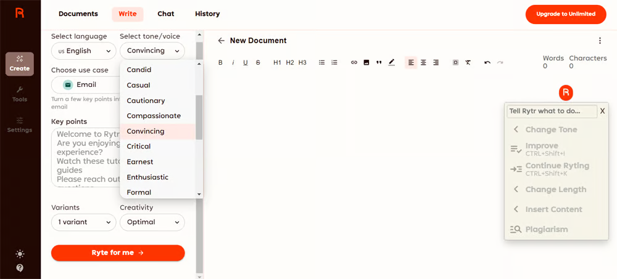Choose Cautionary tone from list
Viewport: 617px width, 279px height.
158,100
